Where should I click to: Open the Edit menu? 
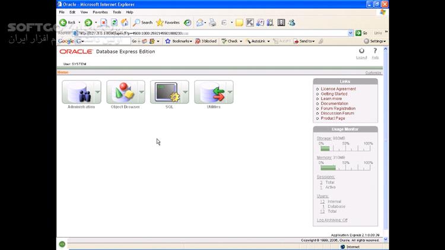coord(72,12)
